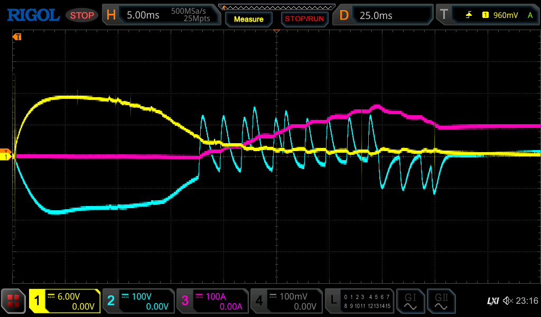
Task: Open the logic analyzer digital channels panel
Action: pos(359,301)
